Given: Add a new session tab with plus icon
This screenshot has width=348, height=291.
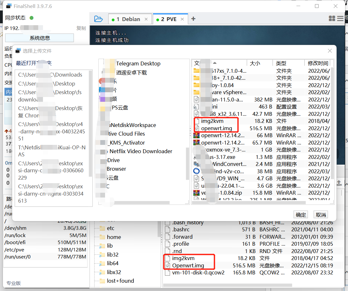Looking at the screenshot, I should [x=193, y=19].
